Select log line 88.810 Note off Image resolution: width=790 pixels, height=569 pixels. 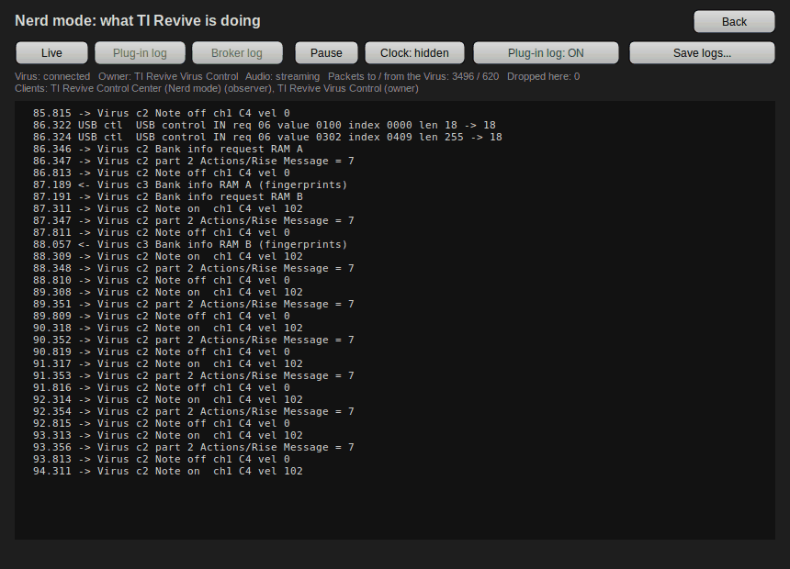[x=162, y=281]
